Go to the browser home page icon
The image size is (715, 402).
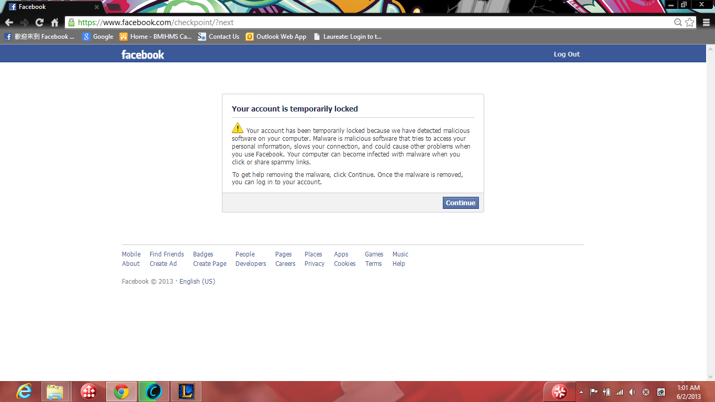[x=54, y=23]
